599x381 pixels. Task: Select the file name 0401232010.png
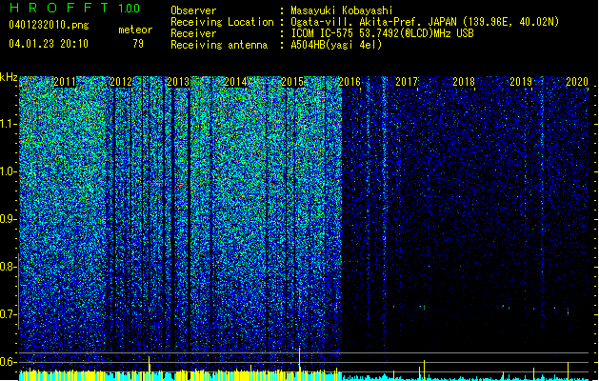(x=49, y=25)
